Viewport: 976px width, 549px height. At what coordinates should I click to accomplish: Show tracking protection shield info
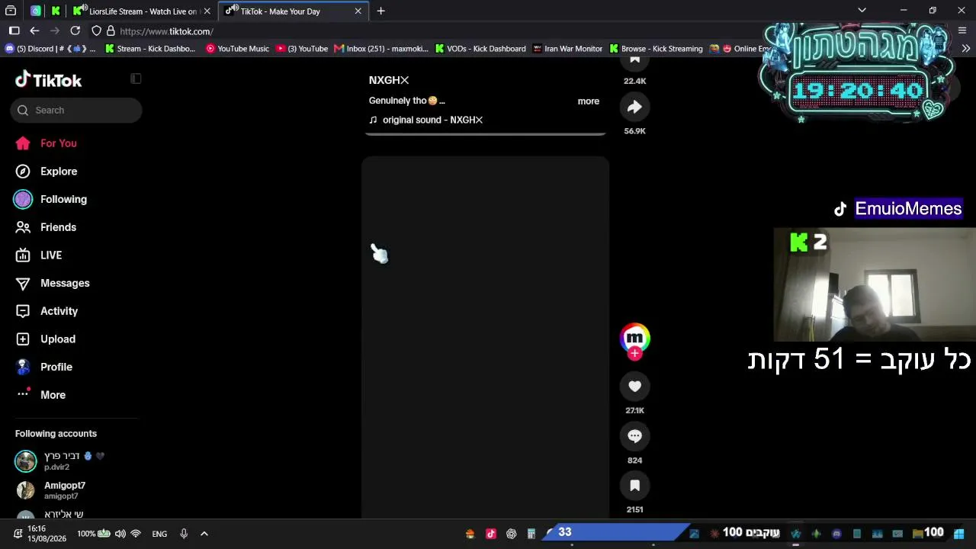[x=96, y=31]
